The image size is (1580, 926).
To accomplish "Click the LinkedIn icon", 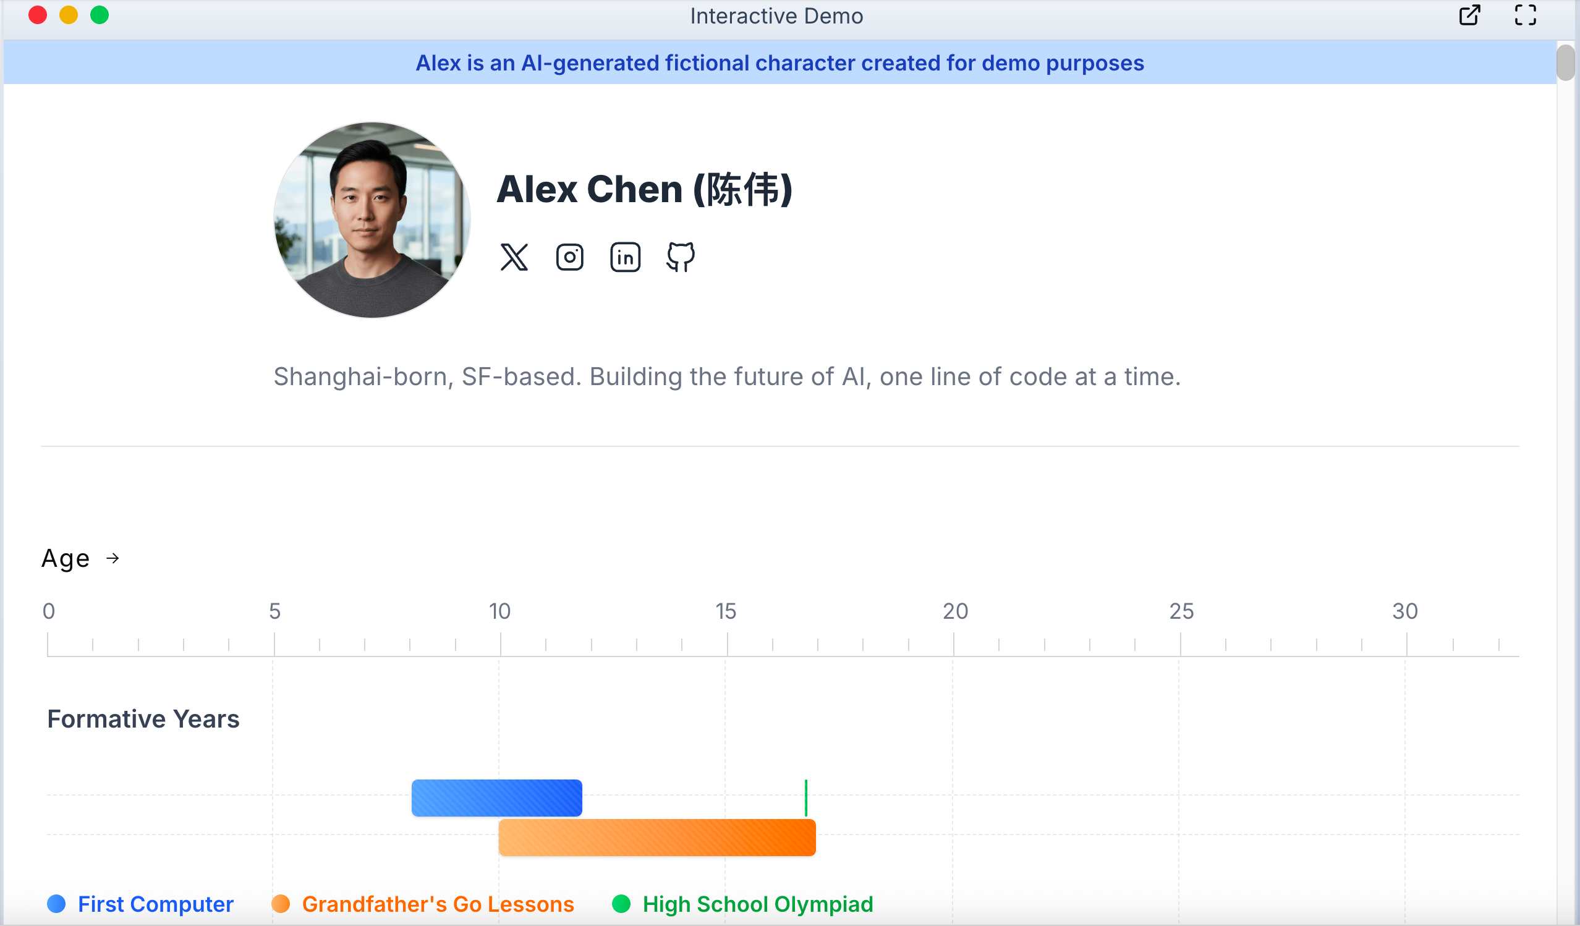I will (625, 257).
